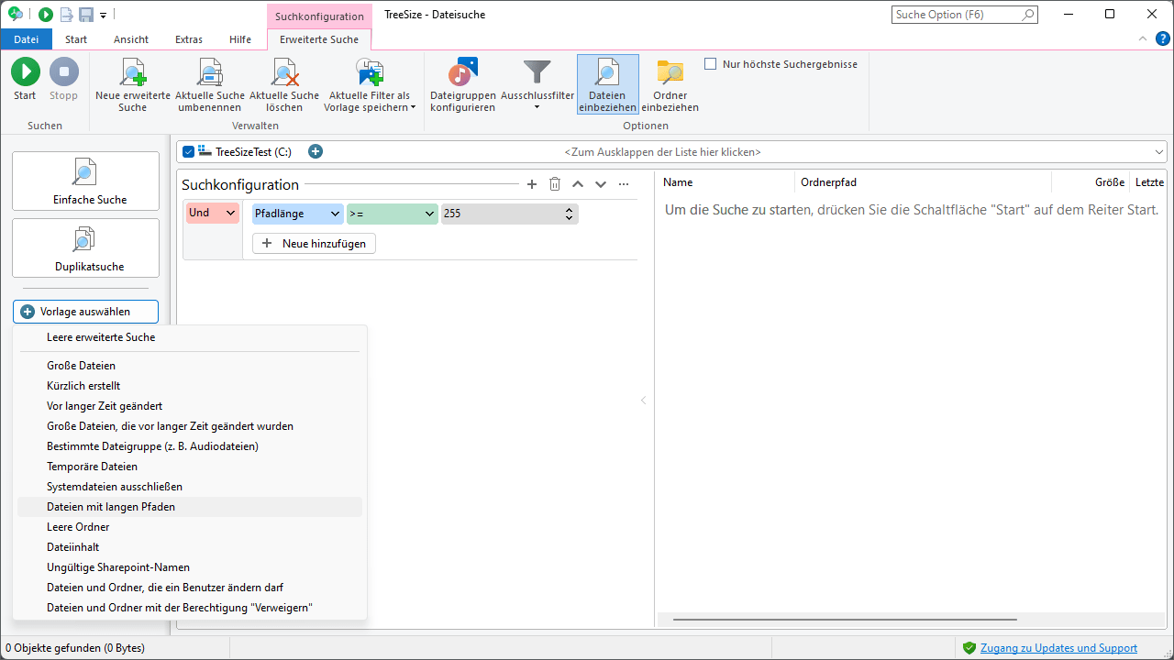
Task: Choose Dateiinhalt template
Action: point(190,547)
